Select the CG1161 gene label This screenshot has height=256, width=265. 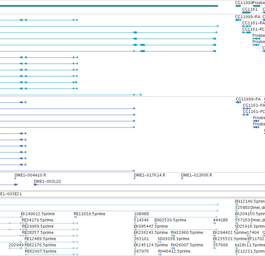point(250,9)
